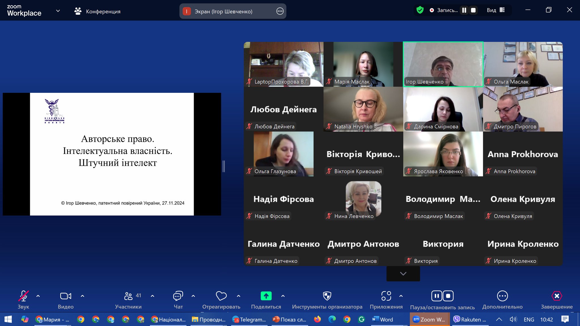Mute the Звук microphone
The image size is (580, 326).
click(x=24, y=296)
